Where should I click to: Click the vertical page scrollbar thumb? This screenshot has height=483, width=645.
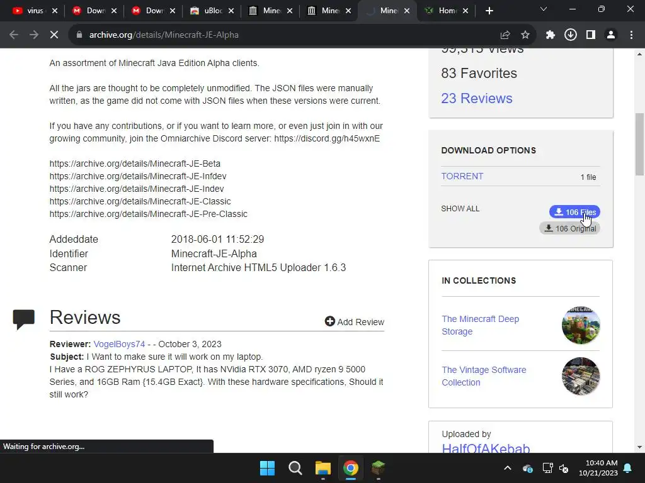pos(640,144)
